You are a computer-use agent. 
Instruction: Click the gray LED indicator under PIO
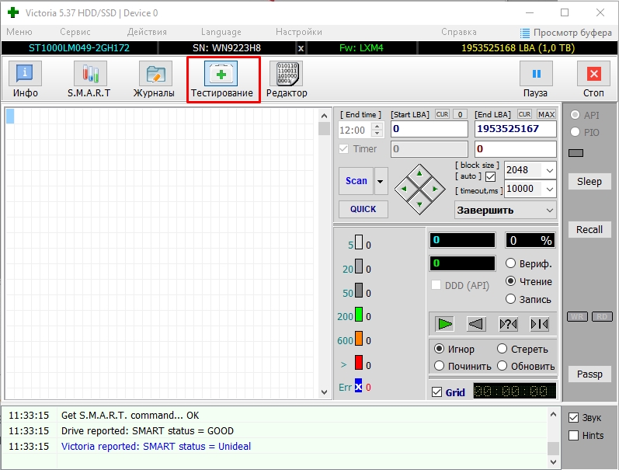pyautogui.click(x=576, y=153)
